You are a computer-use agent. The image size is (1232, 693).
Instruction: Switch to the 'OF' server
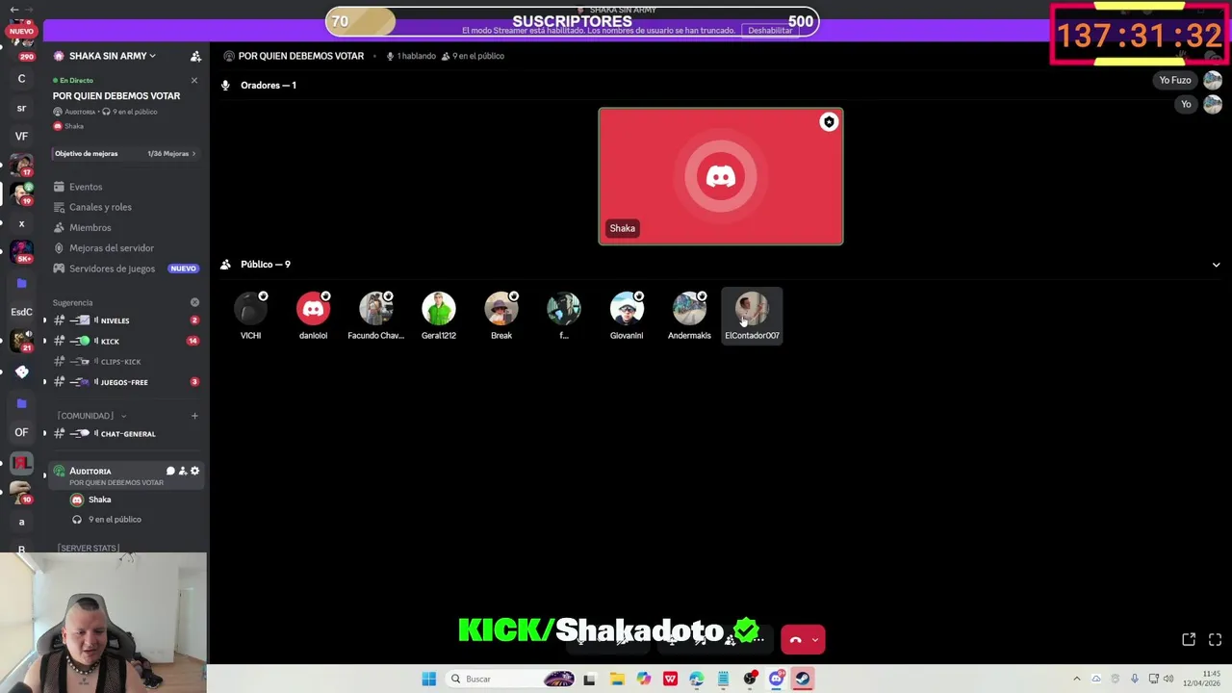pos(21,433)
